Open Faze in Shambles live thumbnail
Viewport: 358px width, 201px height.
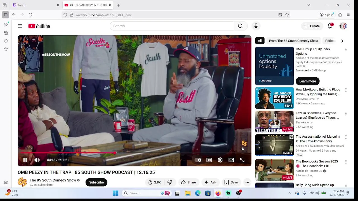tap(274, 122)
